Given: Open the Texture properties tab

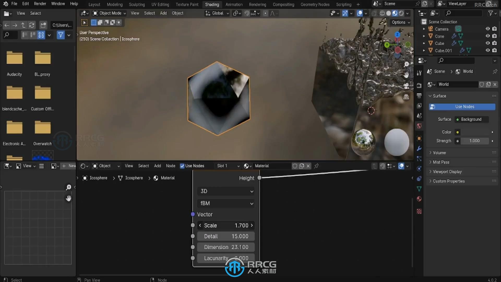Looking at the screenshot, I should [419, 211].
